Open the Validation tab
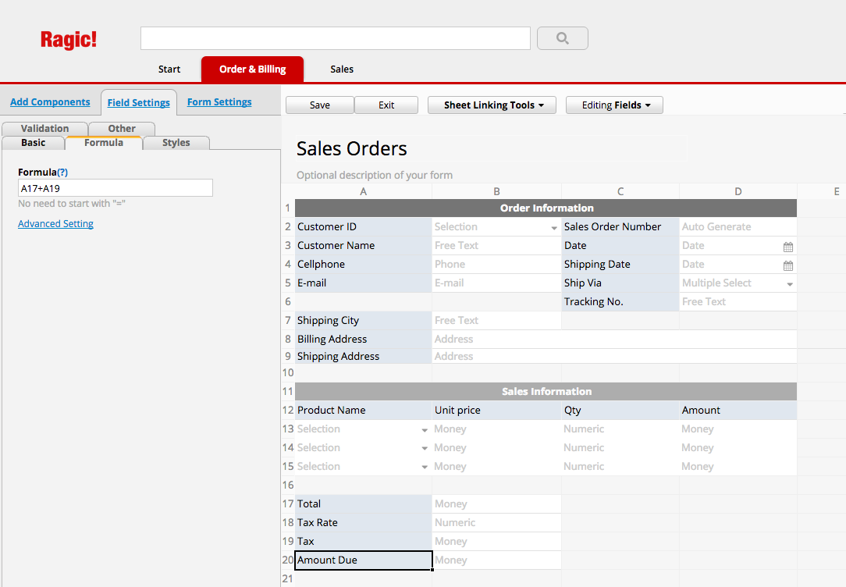 pyautogui.click(x=44, y=128)
